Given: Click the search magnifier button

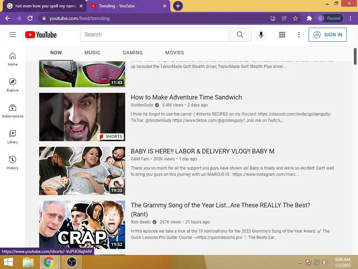Looking at the screenshot, I should [x=240, y=35].
